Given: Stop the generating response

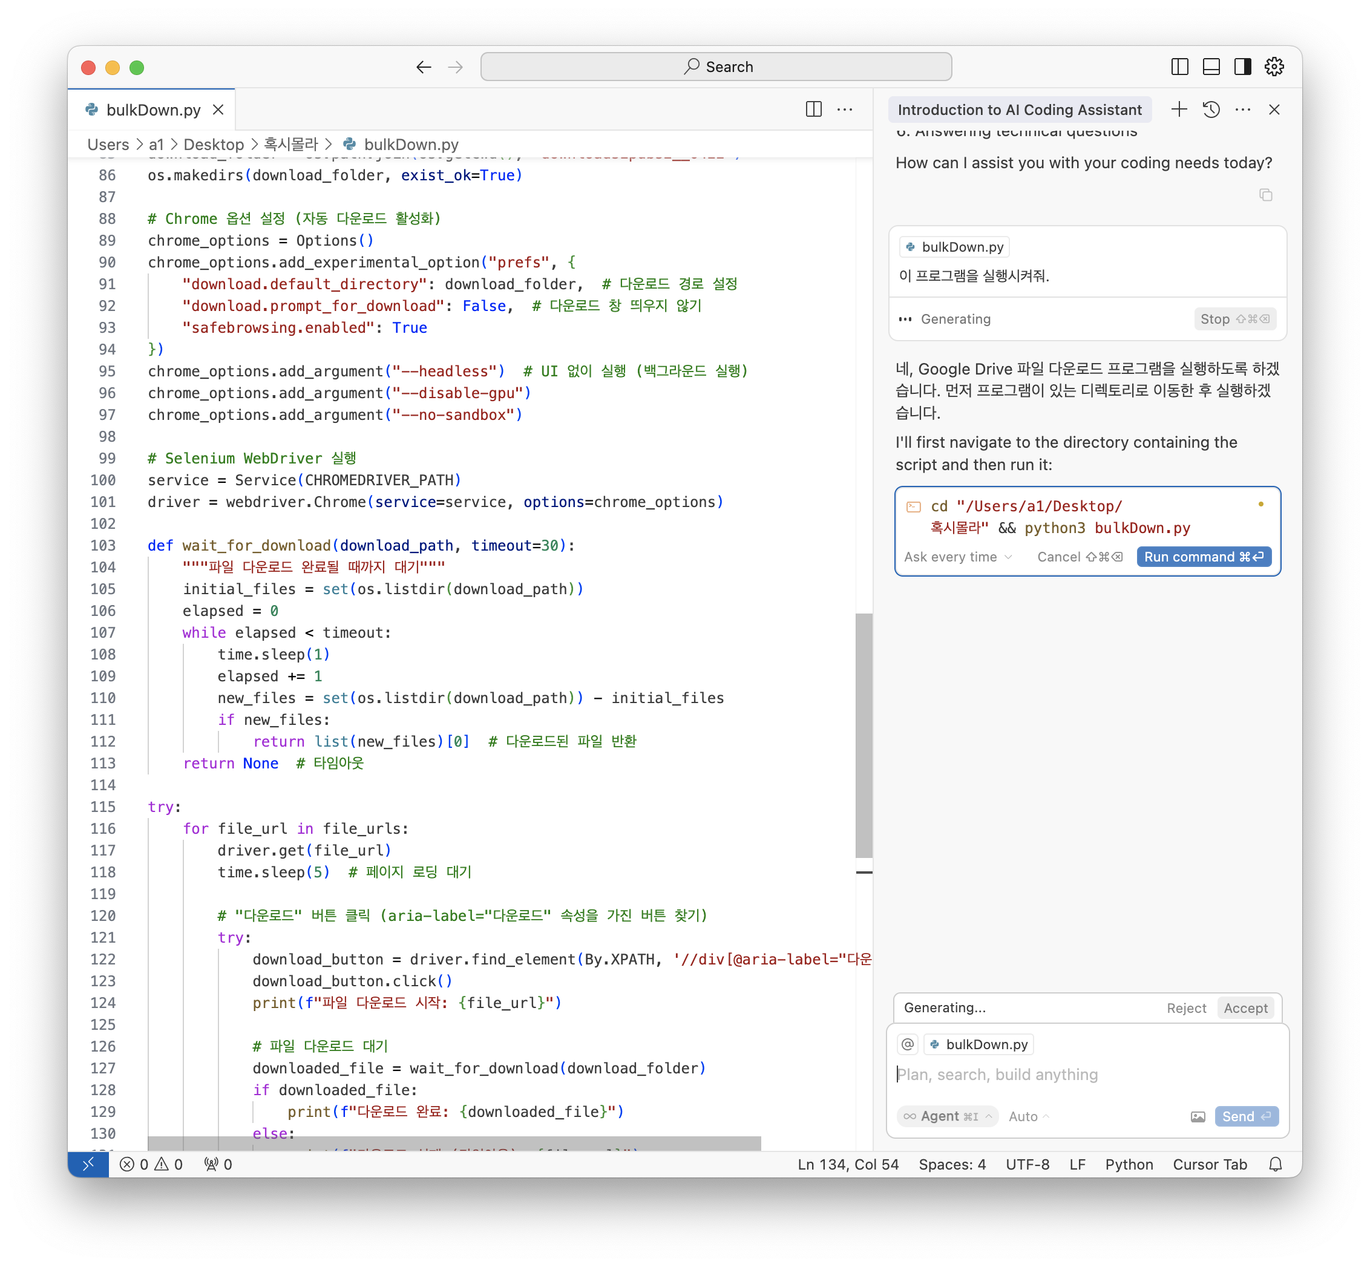Looking at the screenshot, I should click(1234, 319).
